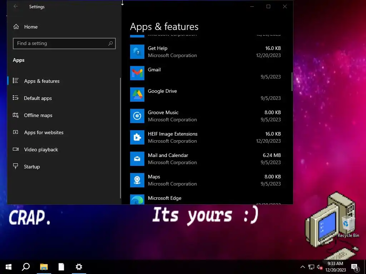Select the HEIF Image Extensions name

(x=173, y=134)
